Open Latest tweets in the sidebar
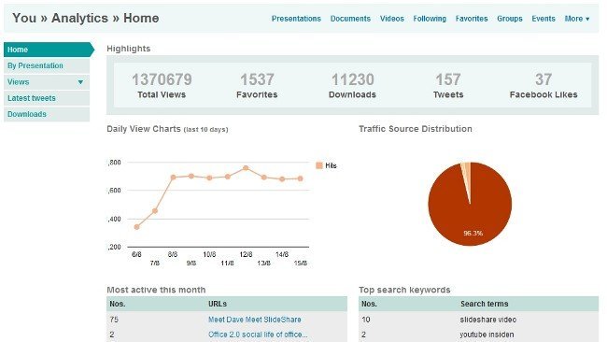This screenshot has height=342, width=607. [x=47, y=98]
